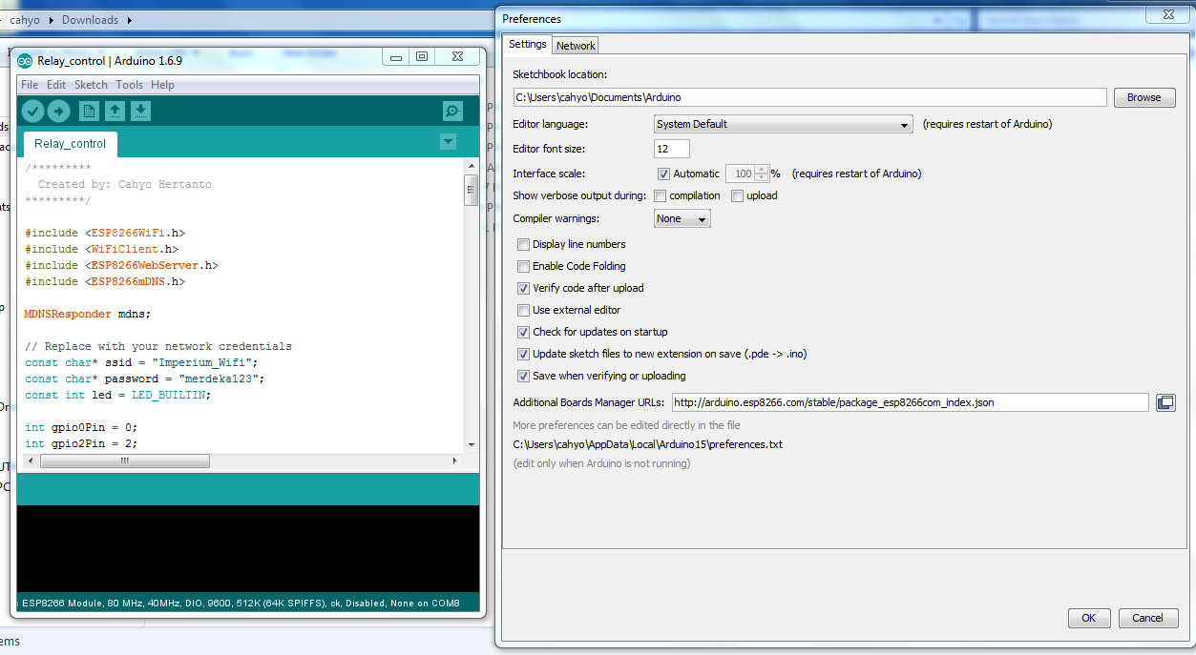The image size is (1196, 655).
Task: Click the Downloads breadcrumb in Explorer
Action: (90, 20)
